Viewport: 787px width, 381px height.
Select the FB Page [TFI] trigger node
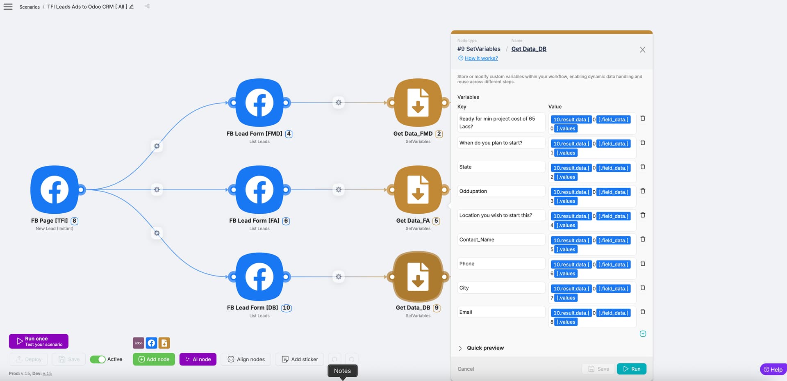[55, 190]
